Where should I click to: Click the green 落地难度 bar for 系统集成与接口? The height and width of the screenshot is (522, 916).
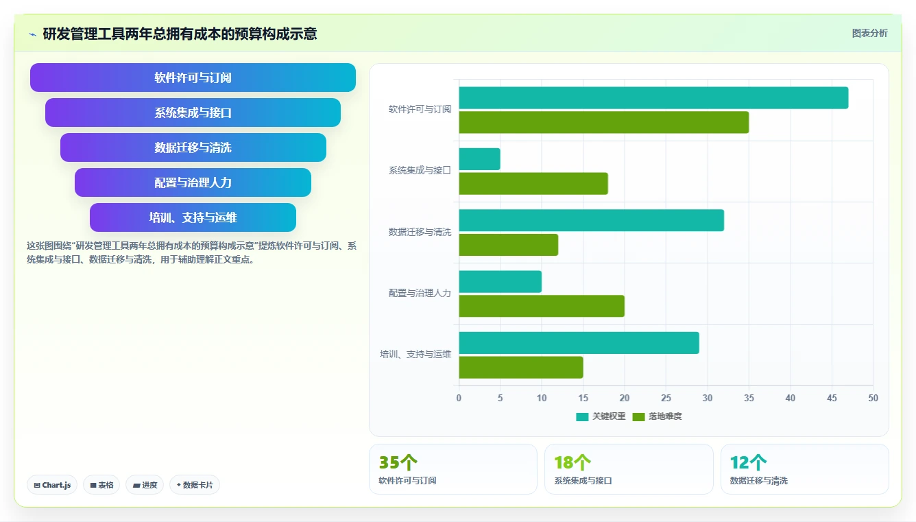pos(533,184)
